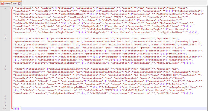Click line number 2 in the margin
208x111 pixels.
point(5,35)
